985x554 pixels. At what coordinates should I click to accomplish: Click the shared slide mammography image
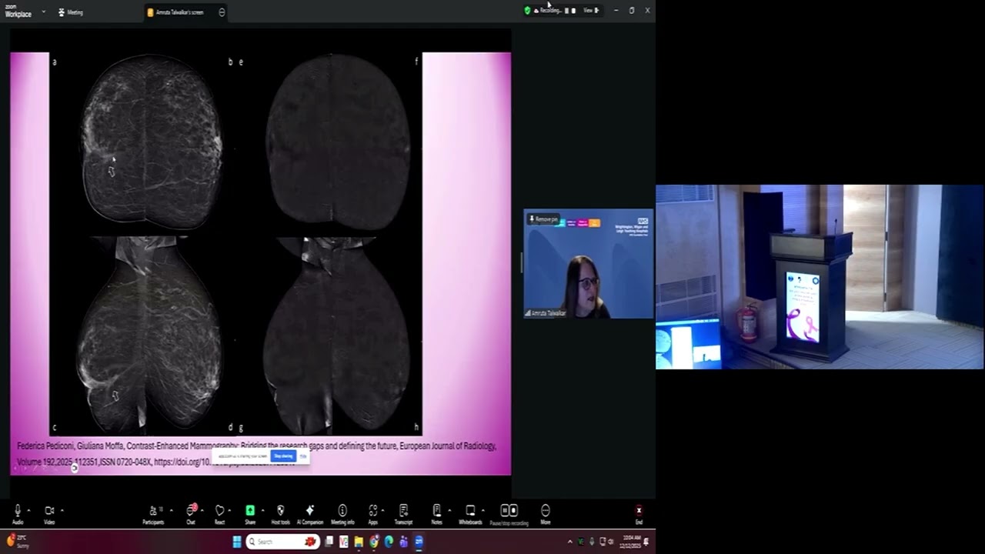click(x=235, y=244)
